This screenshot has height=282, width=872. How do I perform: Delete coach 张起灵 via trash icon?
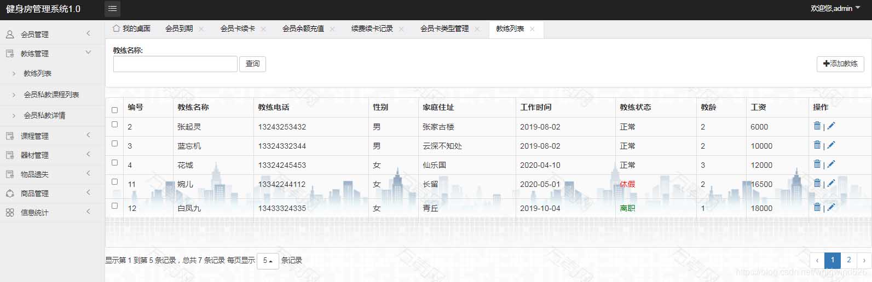click(x=817, y=126)
